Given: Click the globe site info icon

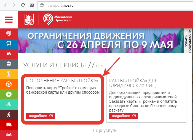Looking at the screenshot, I should pos(42,5).
